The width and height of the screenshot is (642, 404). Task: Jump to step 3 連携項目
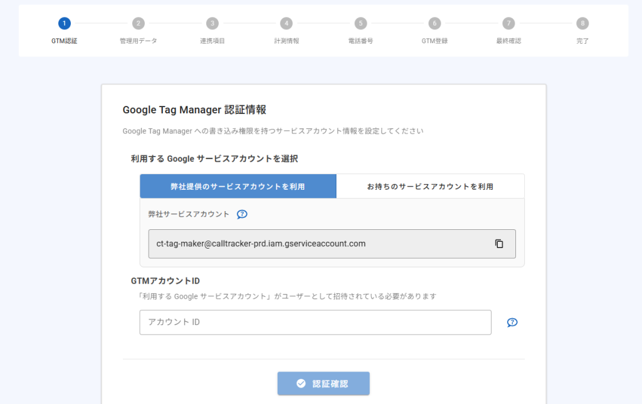213,23
